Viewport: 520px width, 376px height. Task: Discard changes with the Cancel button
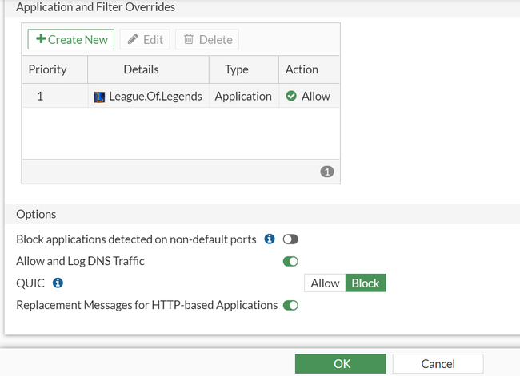coord(438,364)
